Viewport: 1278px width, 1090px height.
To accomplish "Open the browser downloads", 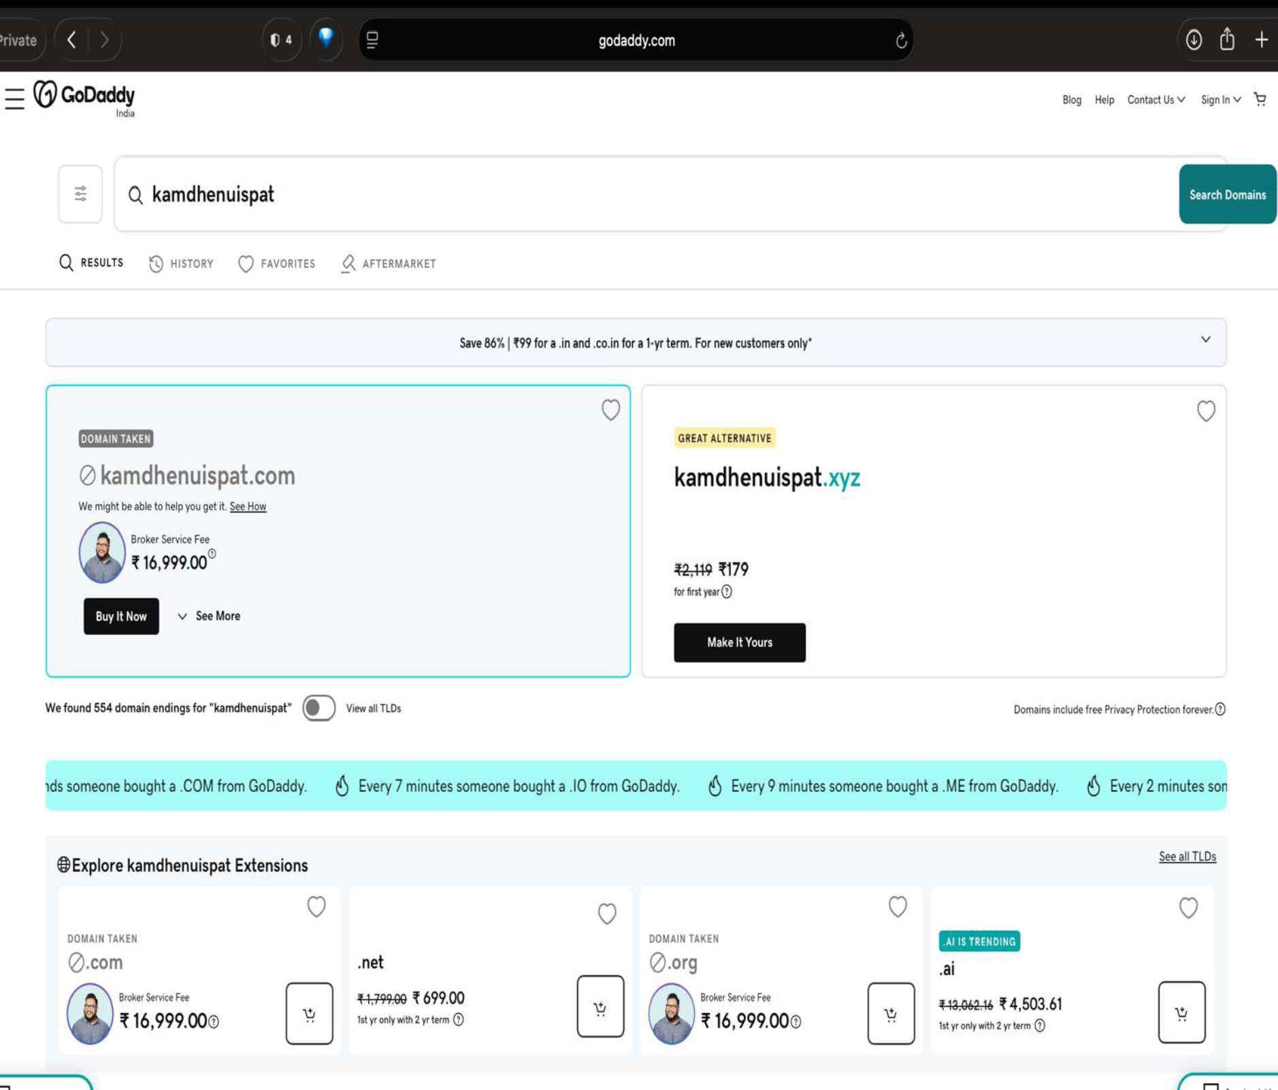I will pyautogui.click(x=1194, y=40).
